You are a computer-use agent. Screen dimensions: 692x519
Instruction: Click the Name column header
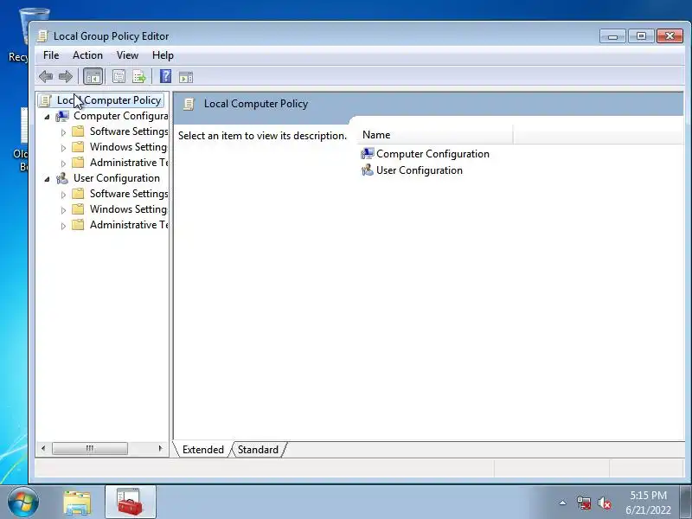click(434, 135)
